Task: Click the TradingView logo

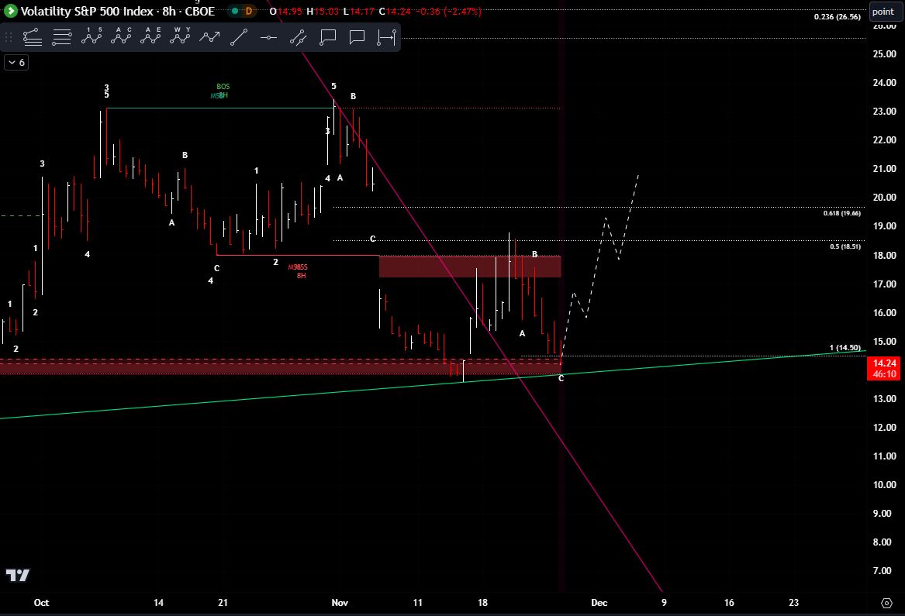Action: point(17,575)
